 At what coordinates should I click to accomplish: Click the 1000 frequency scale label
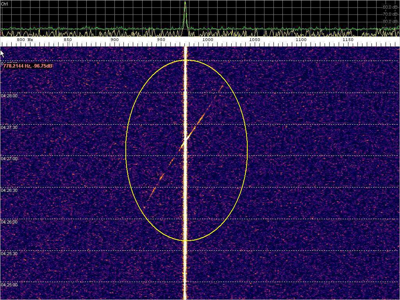coord(207,40)
